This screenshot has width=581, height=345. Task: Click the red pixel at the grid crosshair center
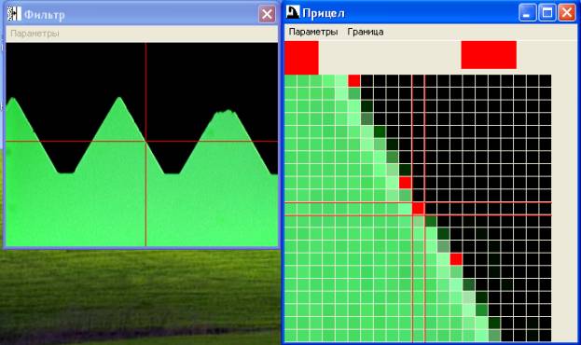point(419,209)
